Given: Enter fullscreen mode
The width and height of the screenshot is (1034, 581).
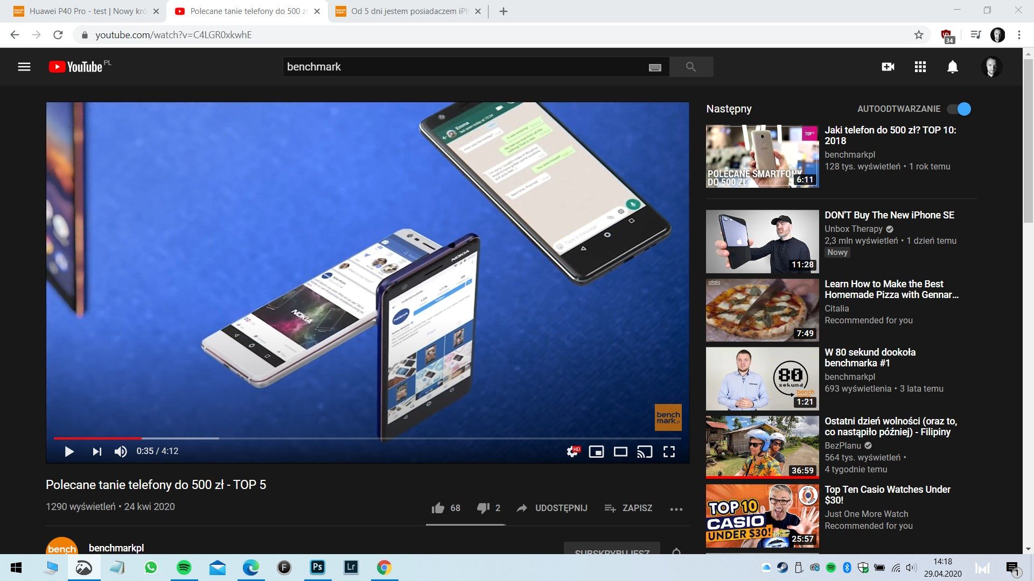Looking at the screenshot, I should tap(669, 451).
